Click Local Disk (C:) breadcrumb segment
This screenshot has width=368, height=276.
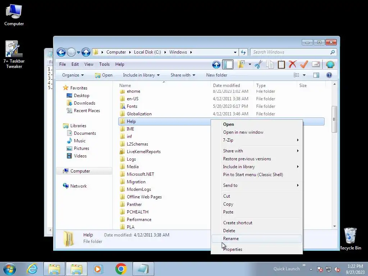coord(147,52)
